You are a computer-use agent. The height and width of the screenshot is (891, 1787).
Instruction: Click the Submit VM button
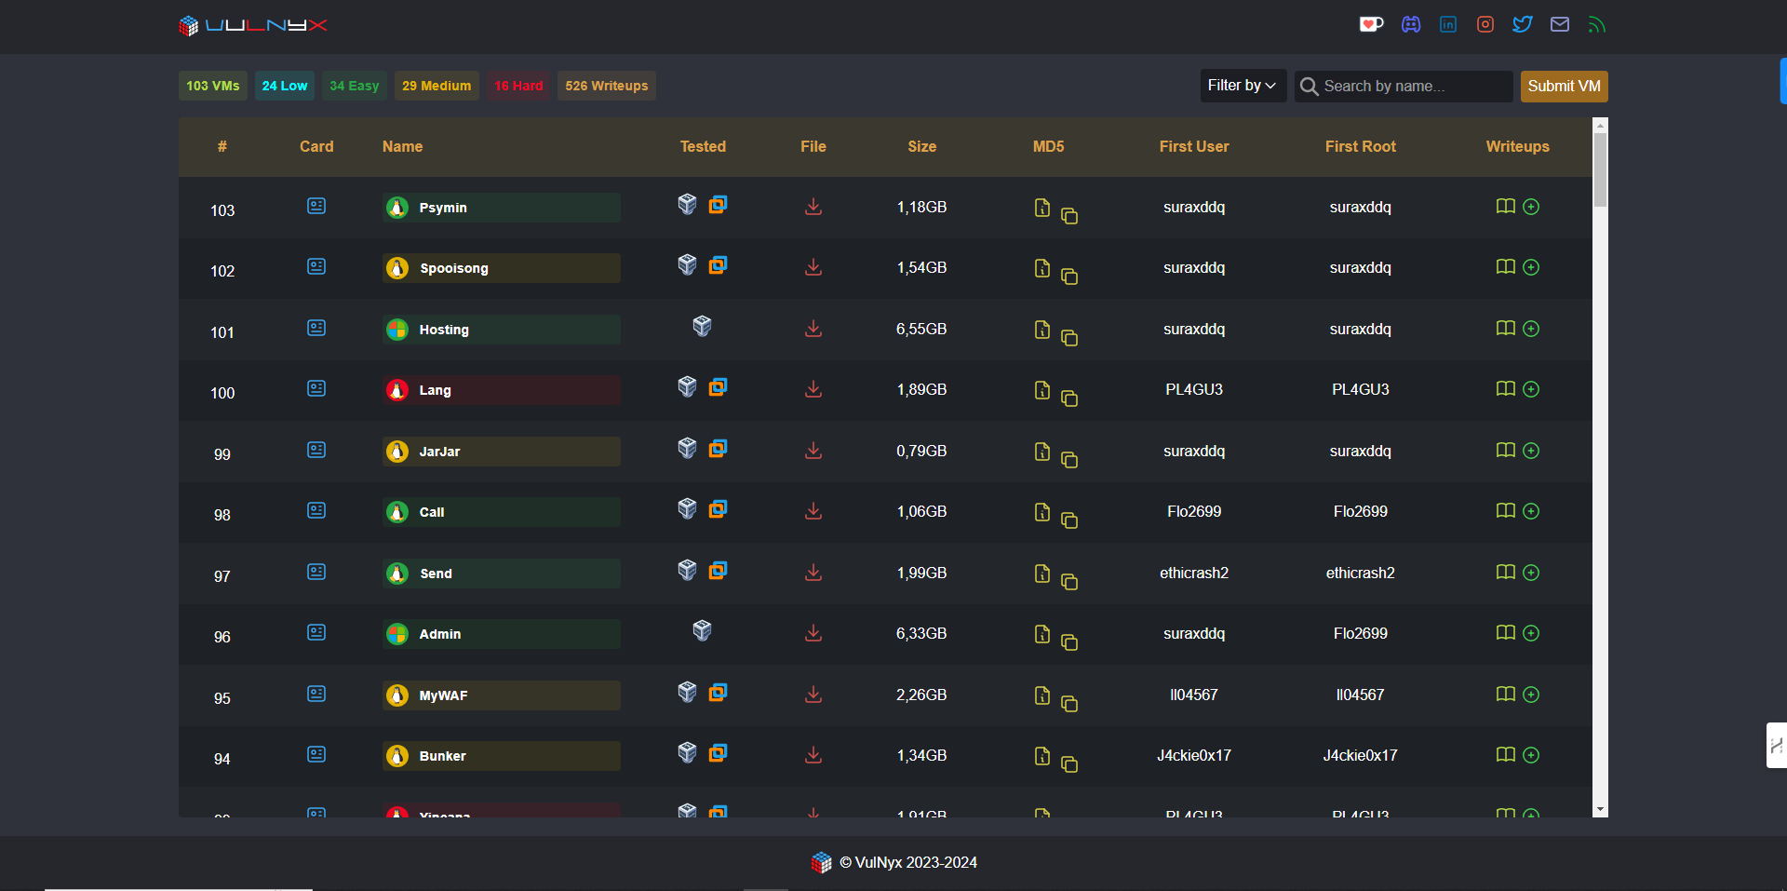point(1564,86)
